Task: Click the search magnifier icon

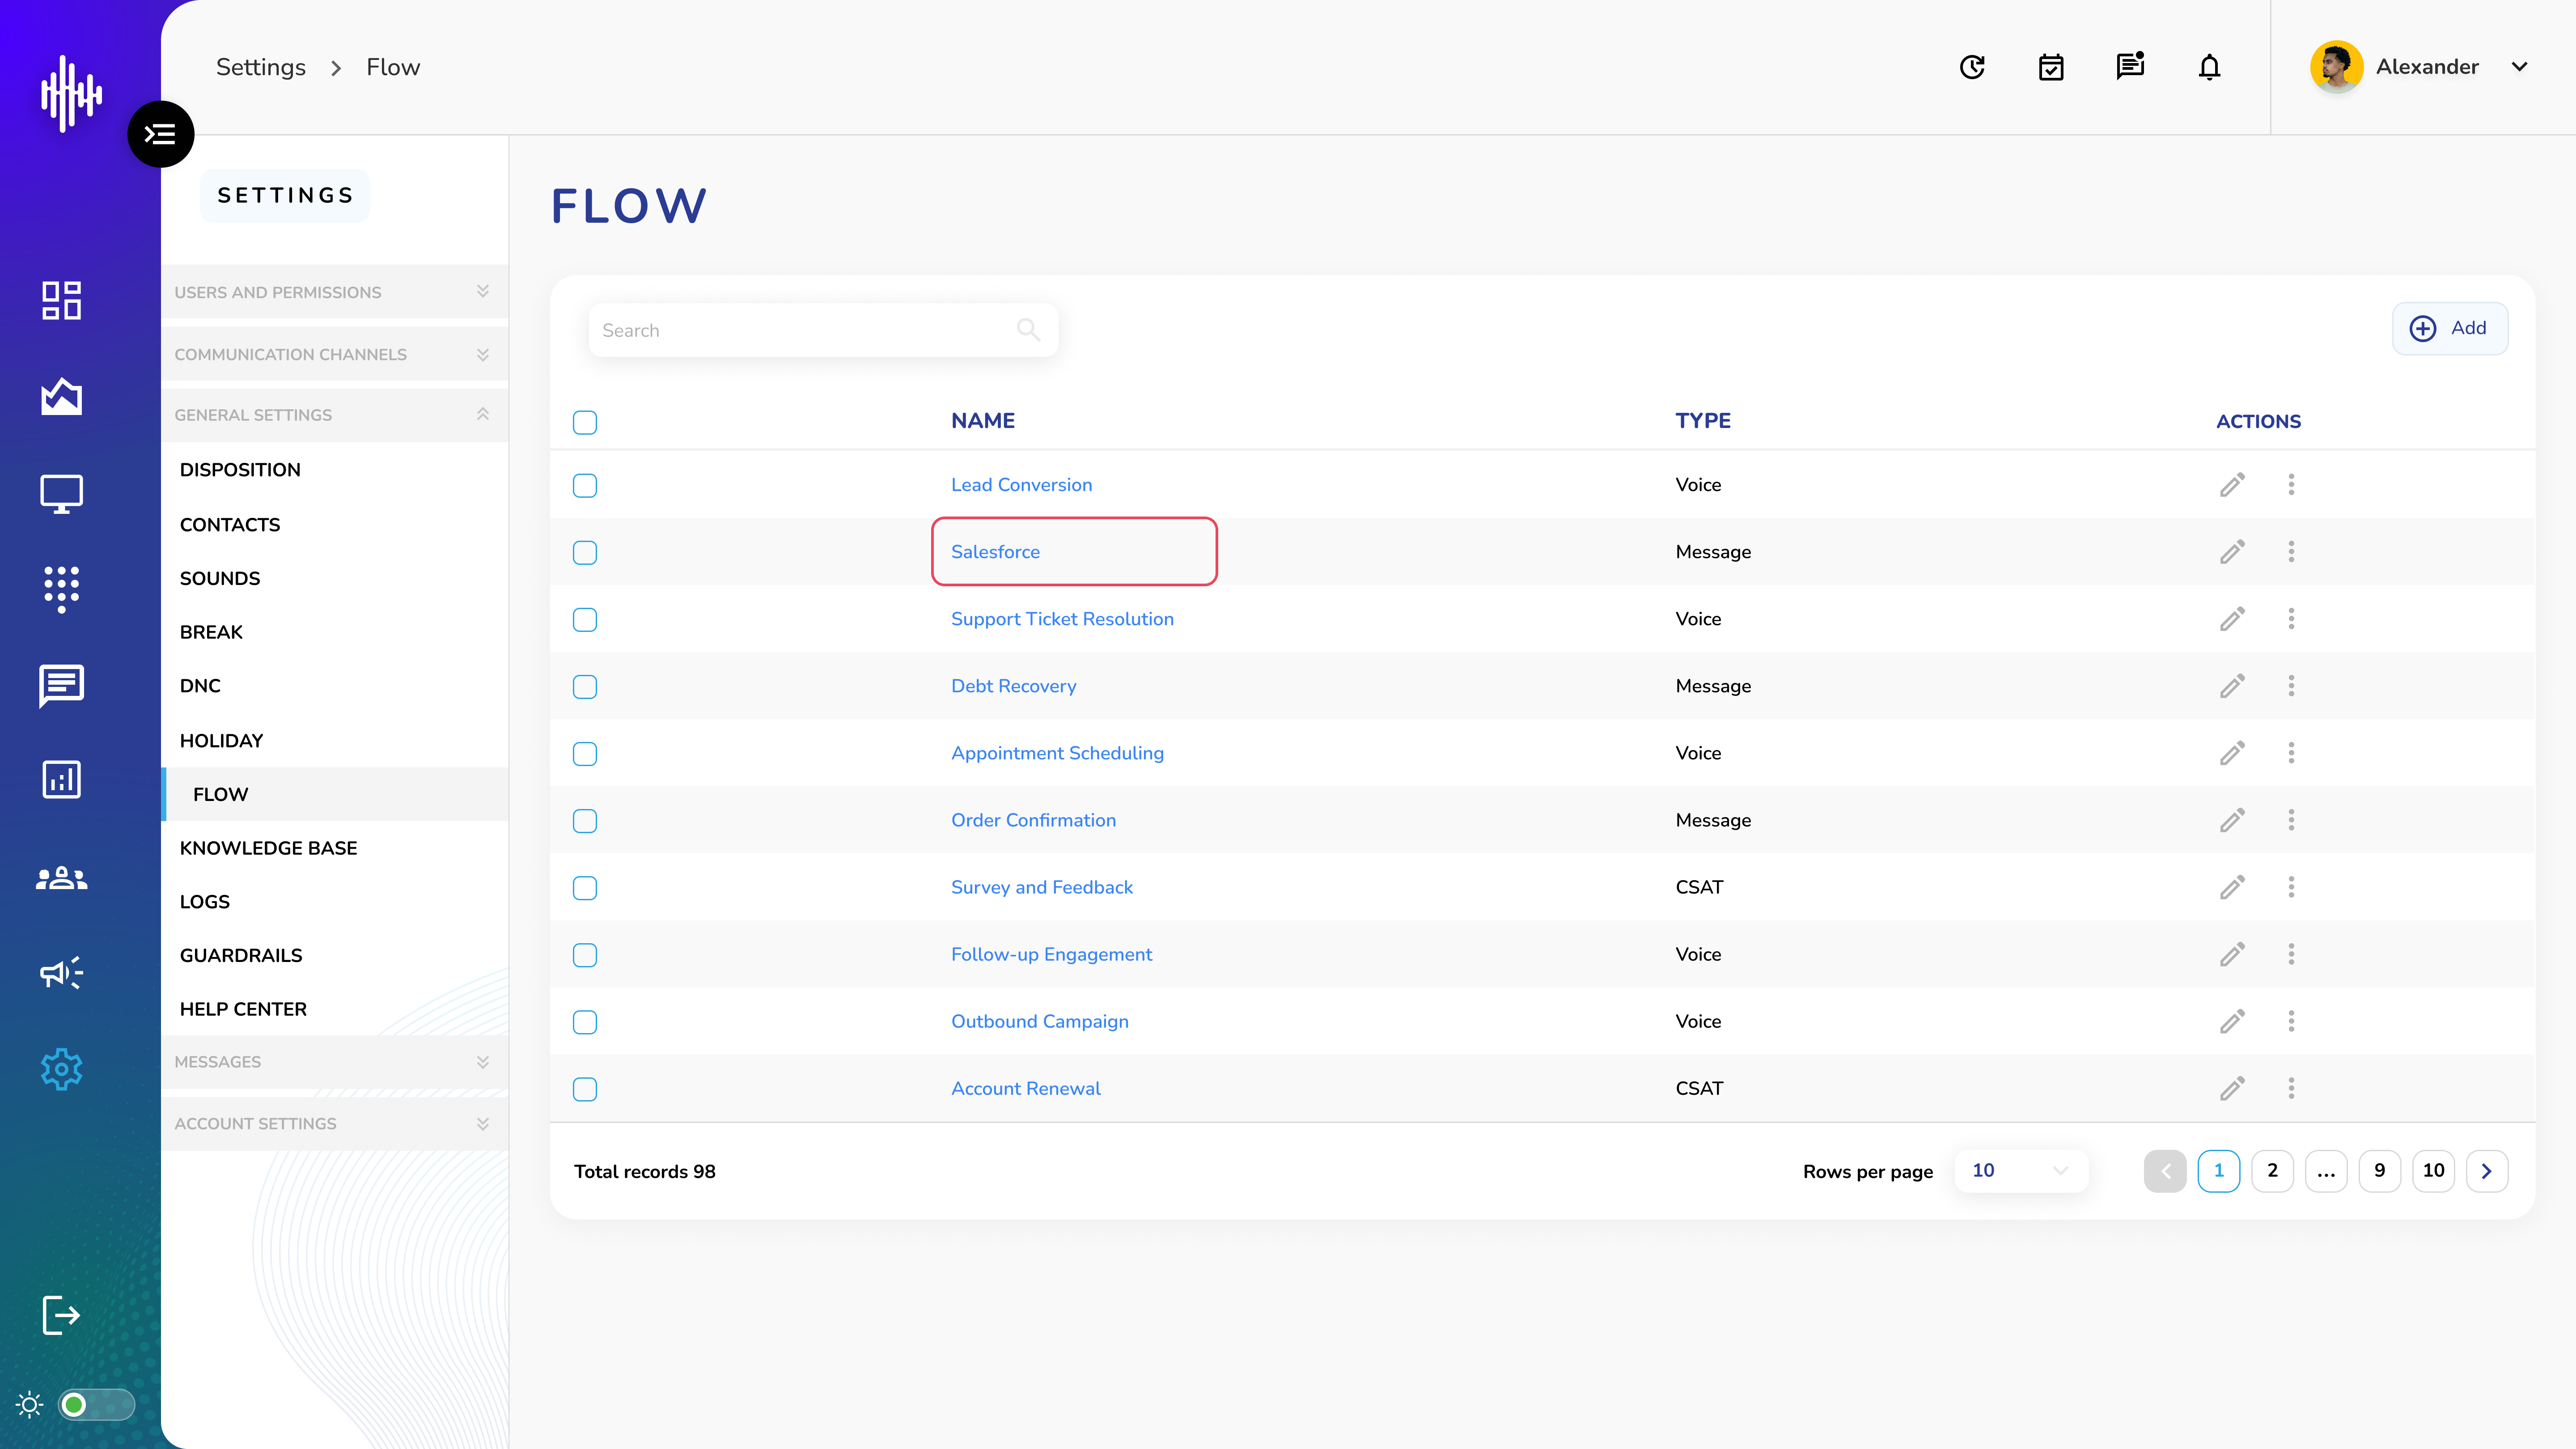Action: coord(1028,329)
